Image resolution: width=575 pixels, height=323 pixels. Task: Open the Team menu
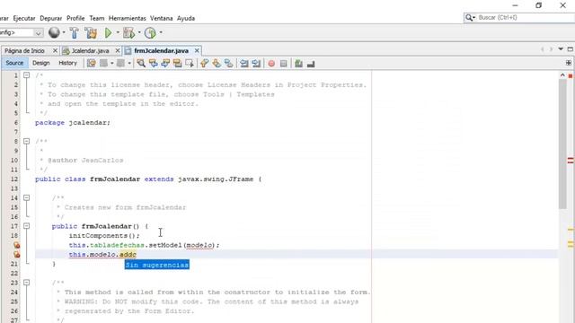[x=97, y=18]
